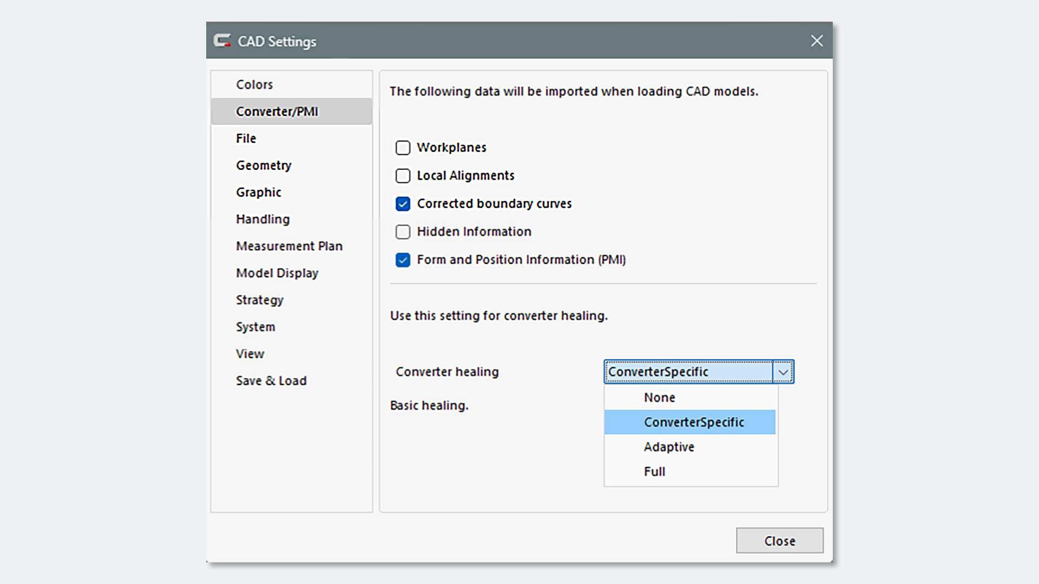Image resolution: width=1039 pixels, height=584 pixels.
Task: Open the Converter healing dropdown arrow
Action: (x=783, y=371)
